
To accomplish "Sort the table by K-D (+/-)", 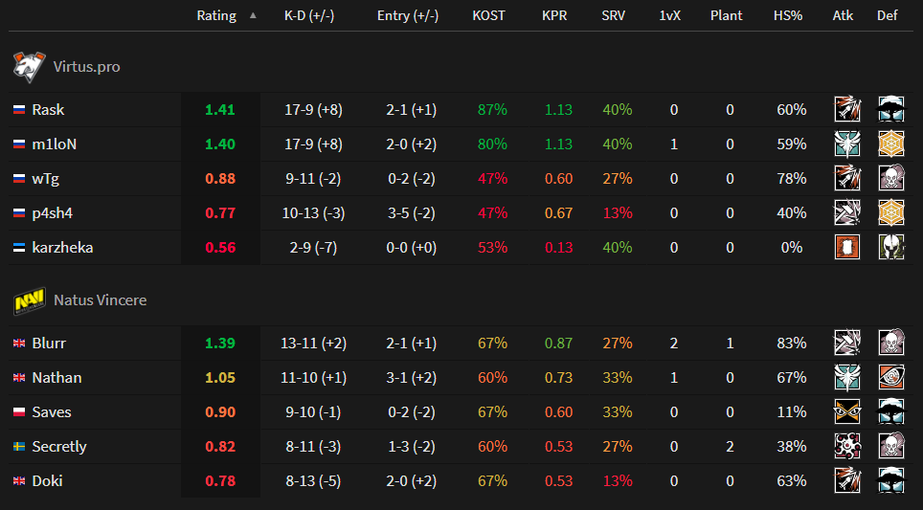I will (x=309, y=16).
